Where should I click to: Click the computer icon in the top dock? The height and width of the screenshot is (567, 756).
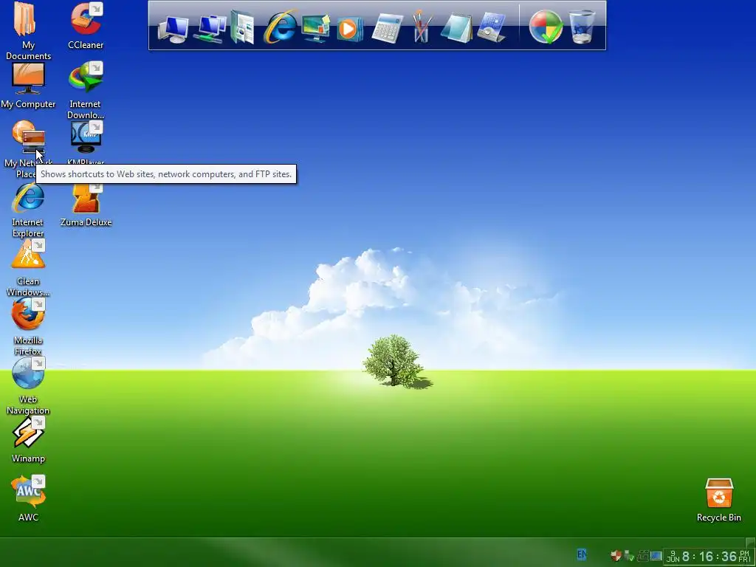173,29
